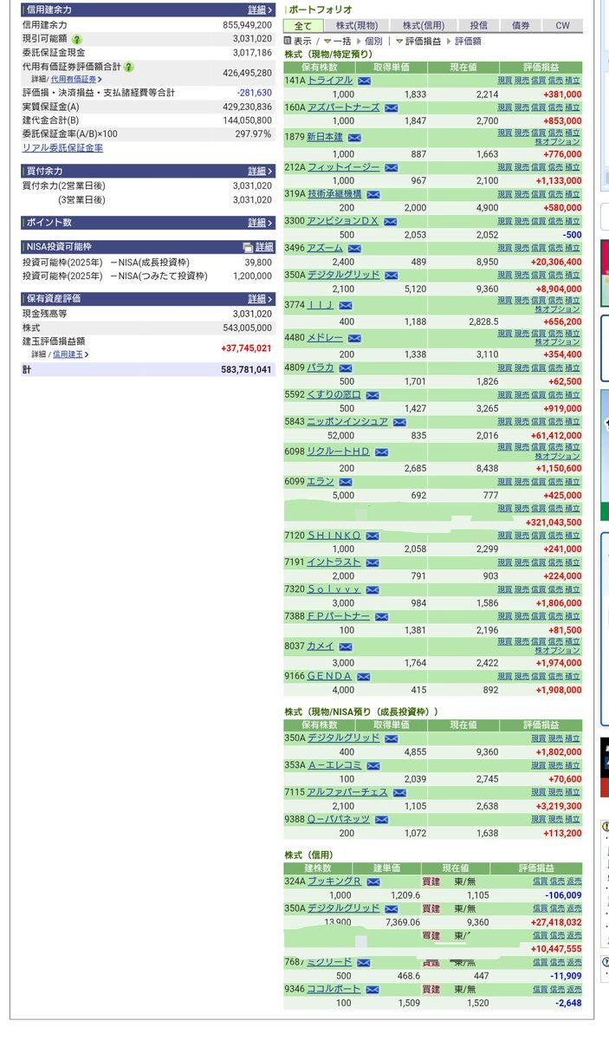The image size is (609, 1040).
Task: Open the アルファパーチェス stock link
Action: click(347, 792)
